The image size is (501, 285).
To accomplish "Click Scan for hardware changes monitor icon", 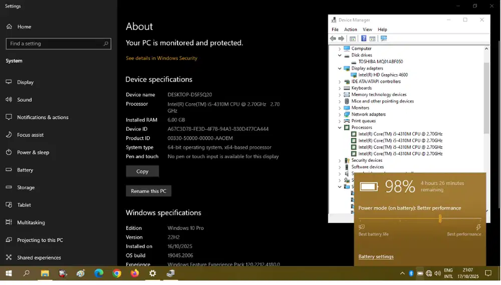I will 384,39.
